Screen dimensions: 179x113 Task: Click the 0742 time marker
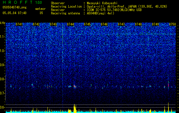36,24
